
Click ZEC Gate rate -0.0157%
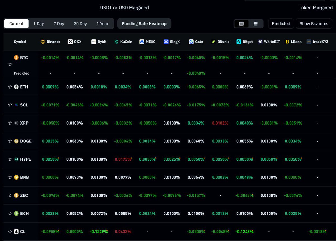196,195
